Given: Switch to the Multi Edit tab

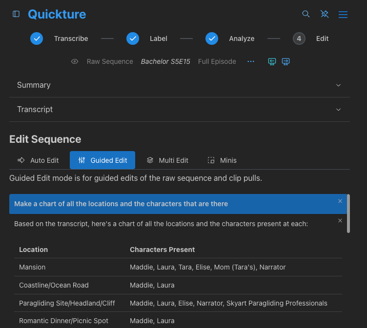Looking at the screenshot, I should pos(167,160).
